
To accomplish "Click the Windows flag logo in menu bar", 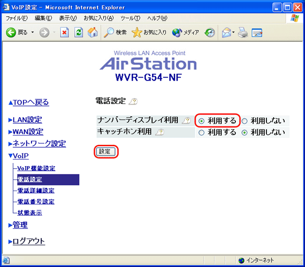I will (295, 18).
